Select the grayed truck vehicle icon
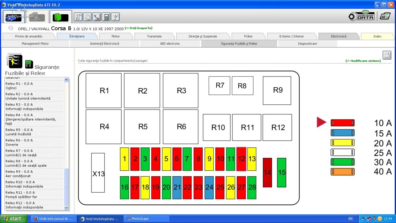This screenshot has height=223, width=396. click(x=37, y=17)
